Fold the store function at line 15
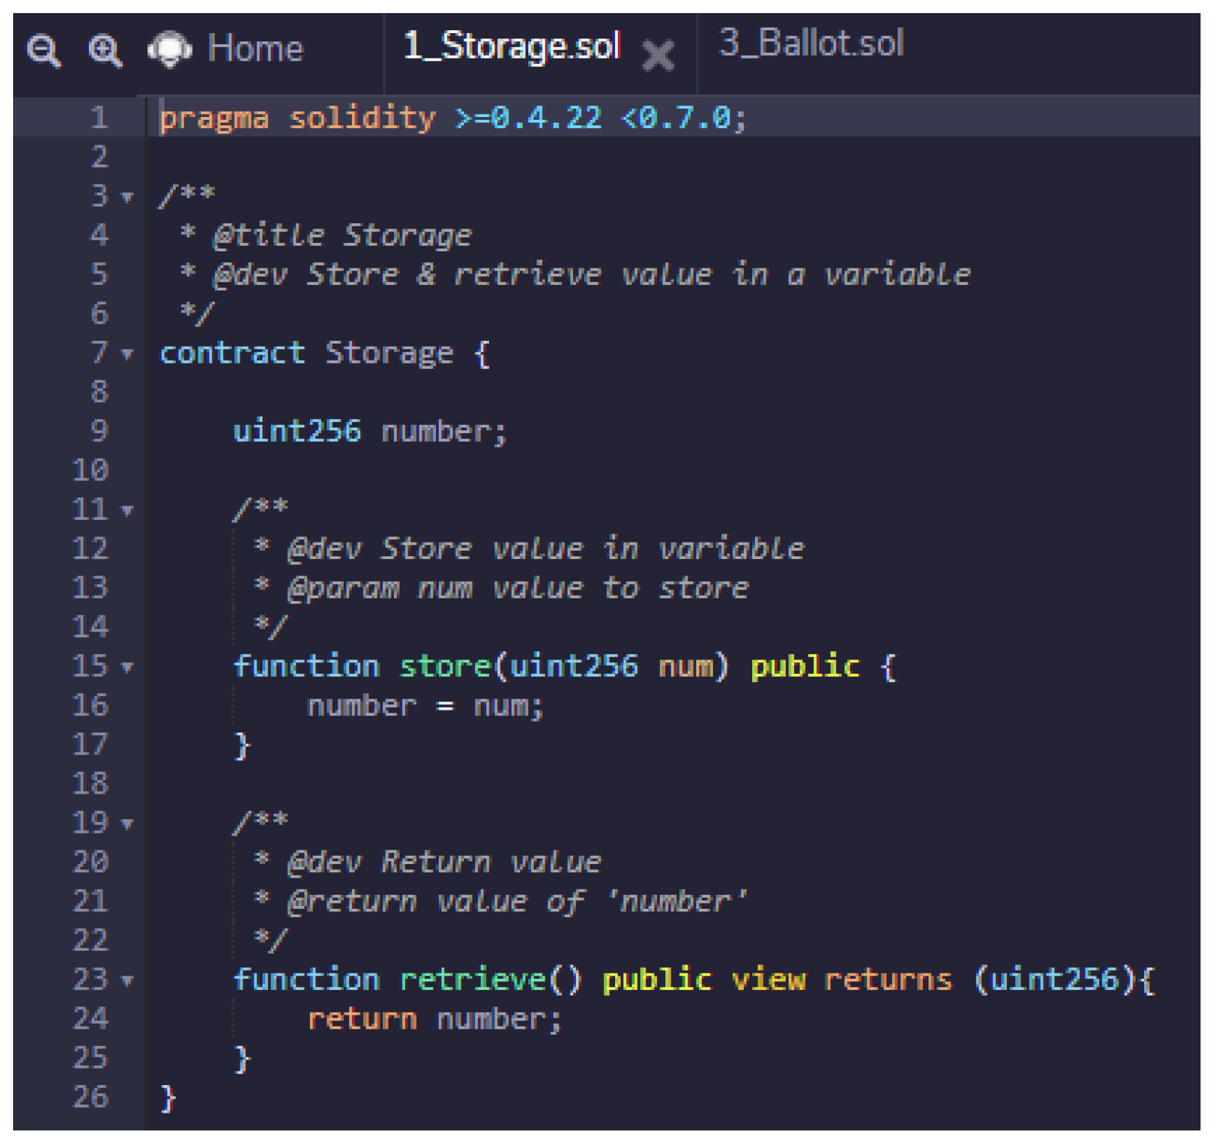 point(127,667)
